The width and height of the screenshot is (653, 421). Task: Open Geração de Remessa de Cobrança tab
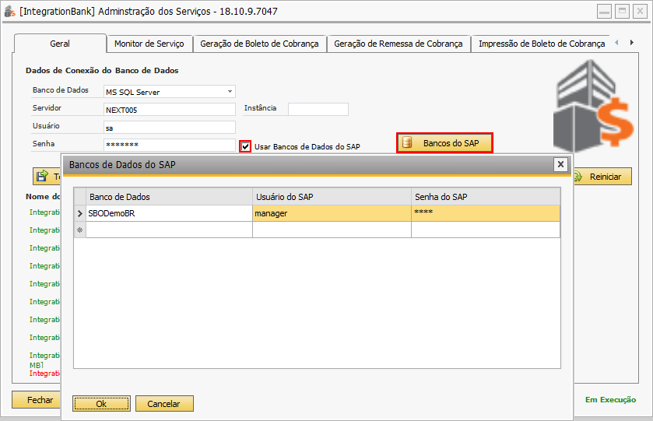398,44
